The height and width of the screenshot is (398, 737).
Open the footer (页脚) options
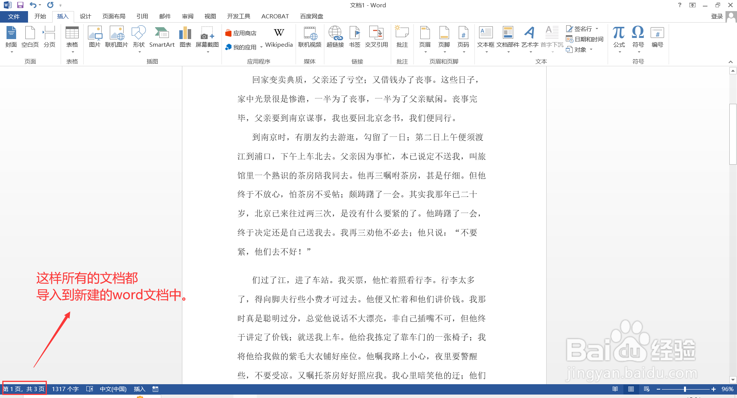444,38
